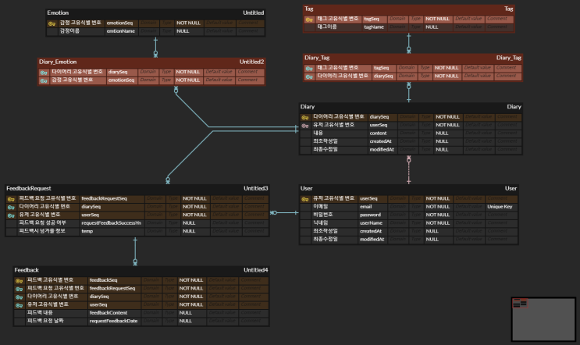The height and width of the screenshot is (345, 580).
Task: Click key icon of diarySeq row in Diary_Tag
Action: tap(309, 76)
